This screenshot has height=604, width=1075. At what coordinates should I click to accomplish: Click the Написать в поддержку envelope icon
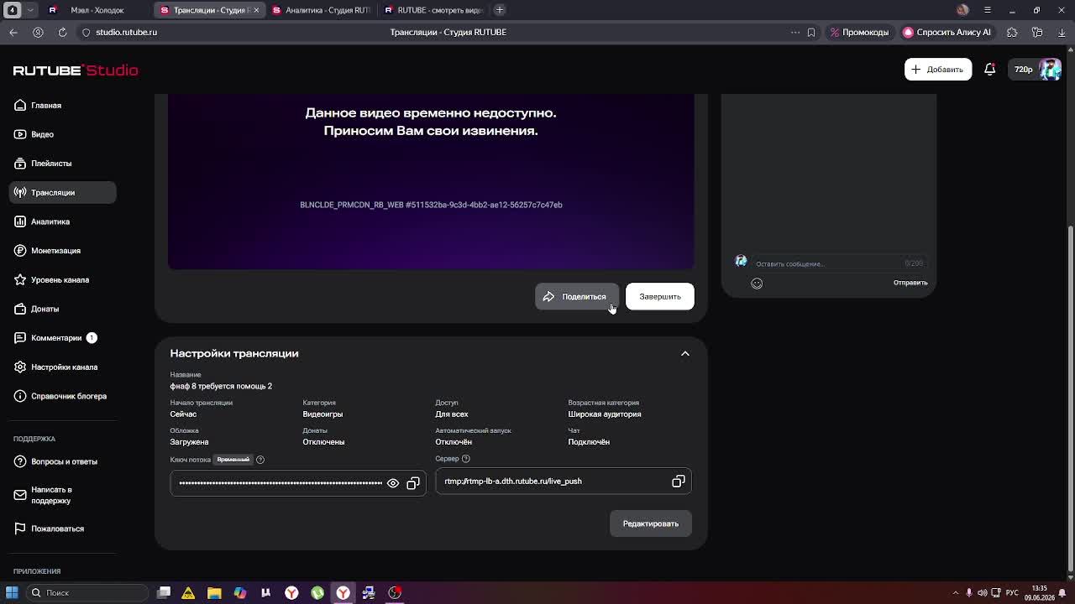(x=20, y=495)
